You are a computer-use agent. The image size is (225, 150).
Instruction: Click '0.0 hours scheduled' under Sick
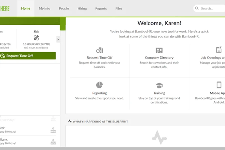tap(36, 48)
